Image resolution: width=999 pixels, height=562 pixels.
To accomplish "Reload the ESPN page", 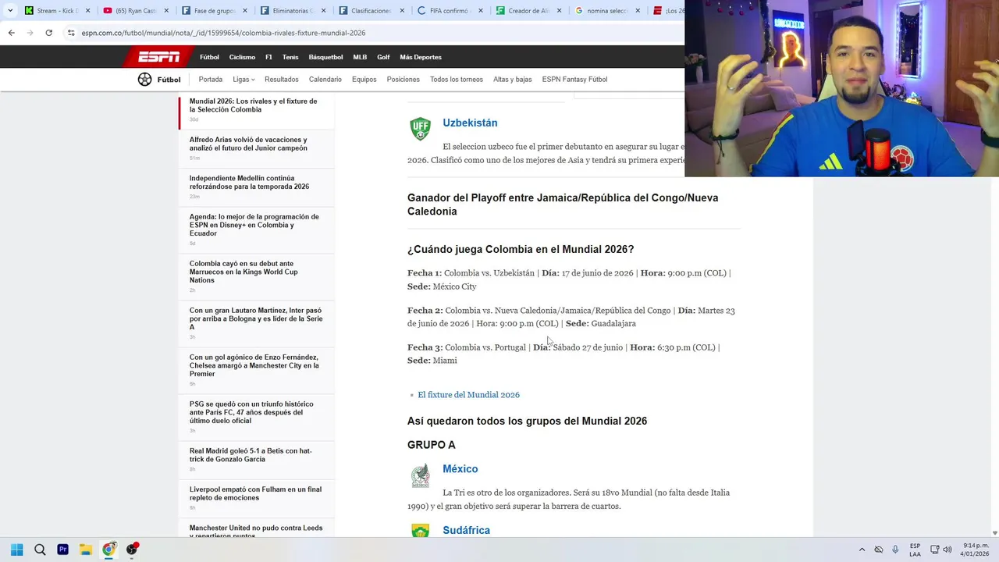I will [48, 33].
